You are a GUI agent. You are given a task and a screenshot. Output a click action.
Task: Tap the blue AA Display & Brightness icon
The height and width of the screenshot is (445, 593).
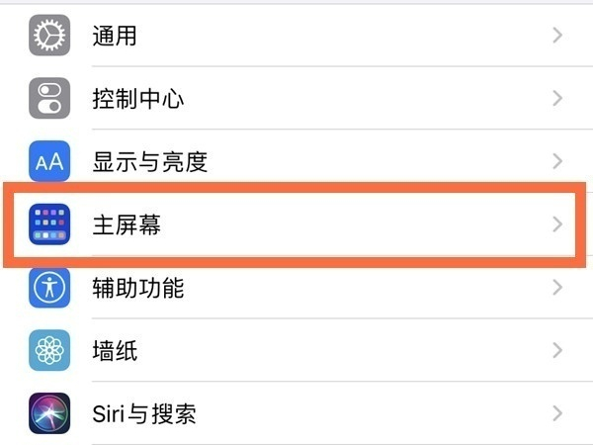coord(49,161)
